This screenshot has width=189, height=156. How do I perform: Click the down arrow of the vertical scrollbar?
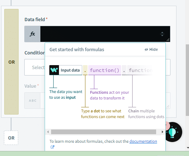pos(188,148)
